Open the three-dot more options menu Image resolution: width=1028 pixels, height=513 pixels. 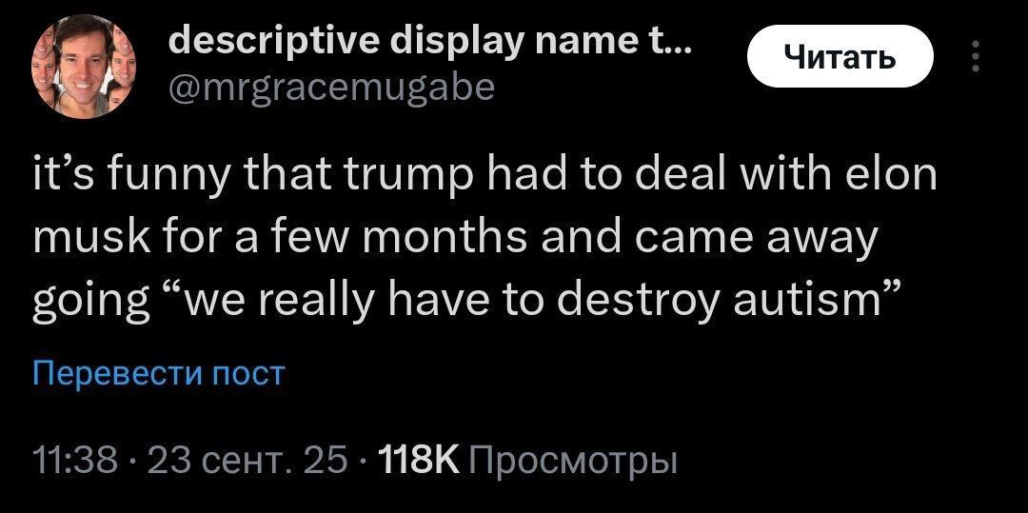click(x=973, y=56)
